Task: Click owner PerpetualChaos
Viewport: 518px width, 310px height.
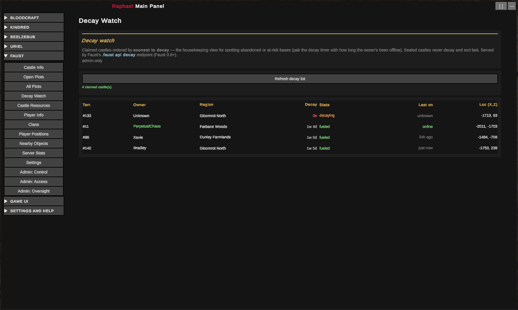Action: [147, 126]
